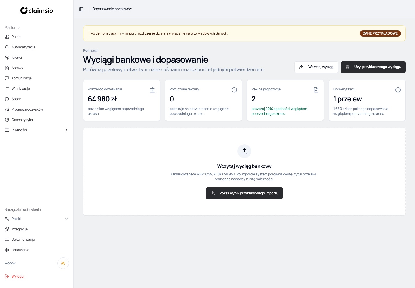The height and width of the screenshot is (288, 415).
Task: Open Integracje item
Action: pyautogui.click(x=37, y=229)
